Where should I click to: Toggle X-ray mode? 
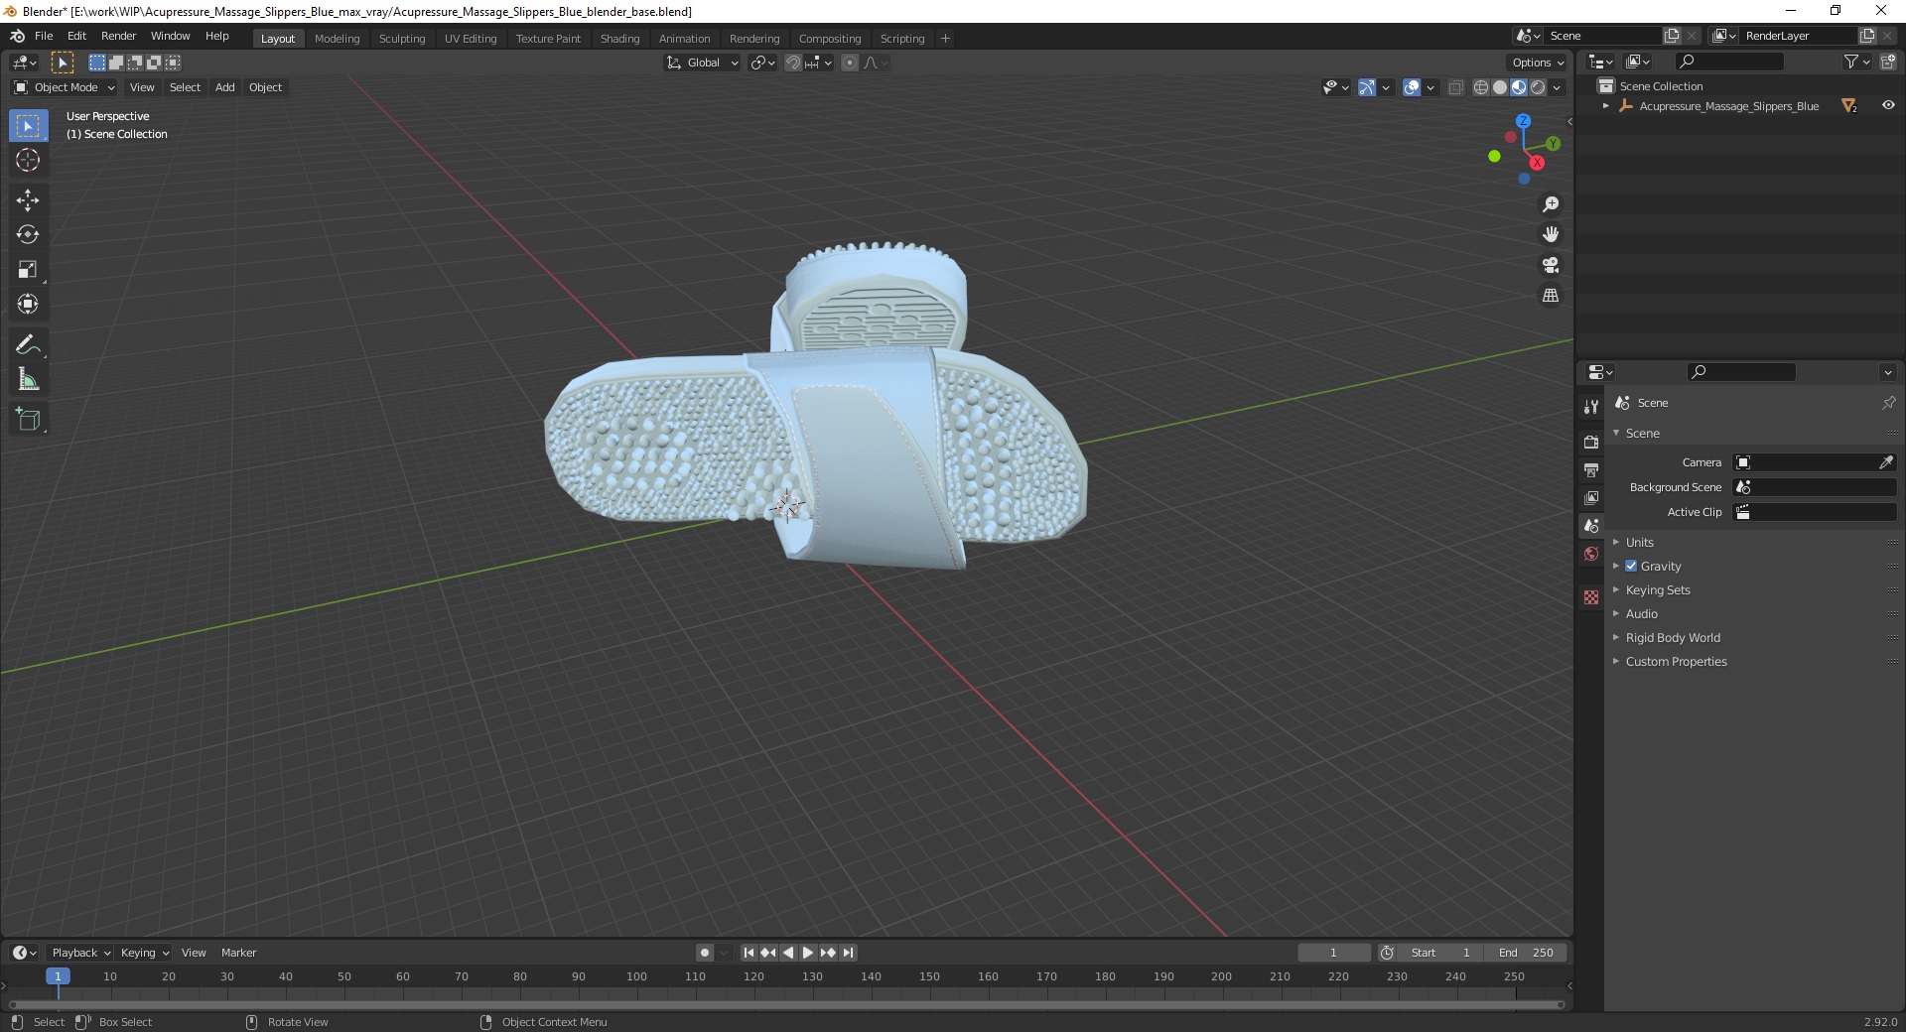[1455, 87]
